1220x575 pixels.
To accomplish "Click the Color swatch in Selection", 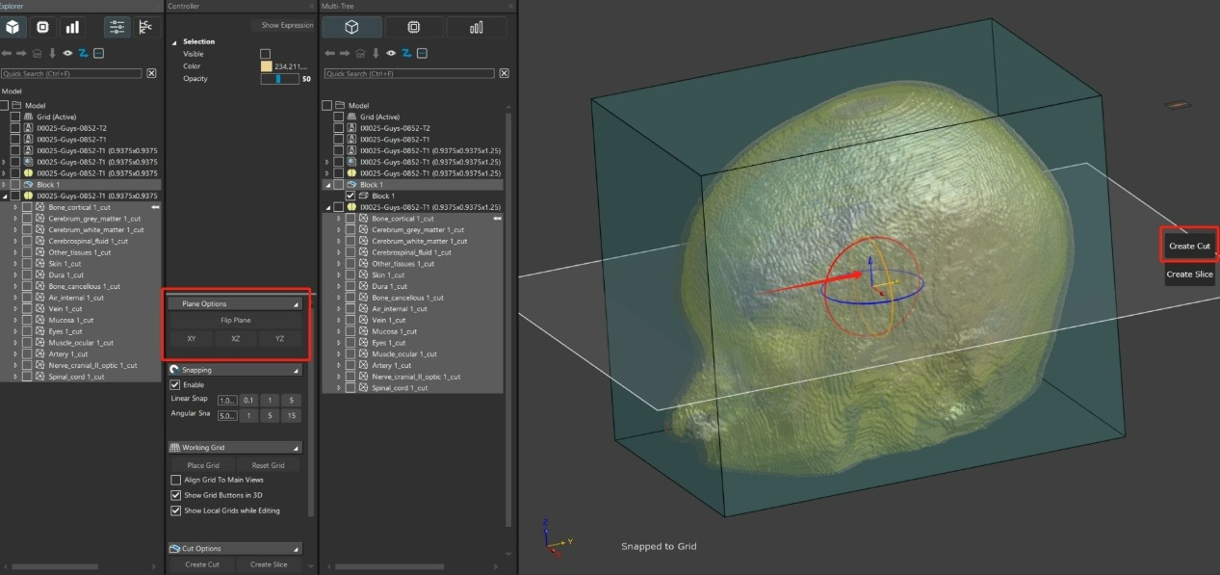I will [266, 66].
